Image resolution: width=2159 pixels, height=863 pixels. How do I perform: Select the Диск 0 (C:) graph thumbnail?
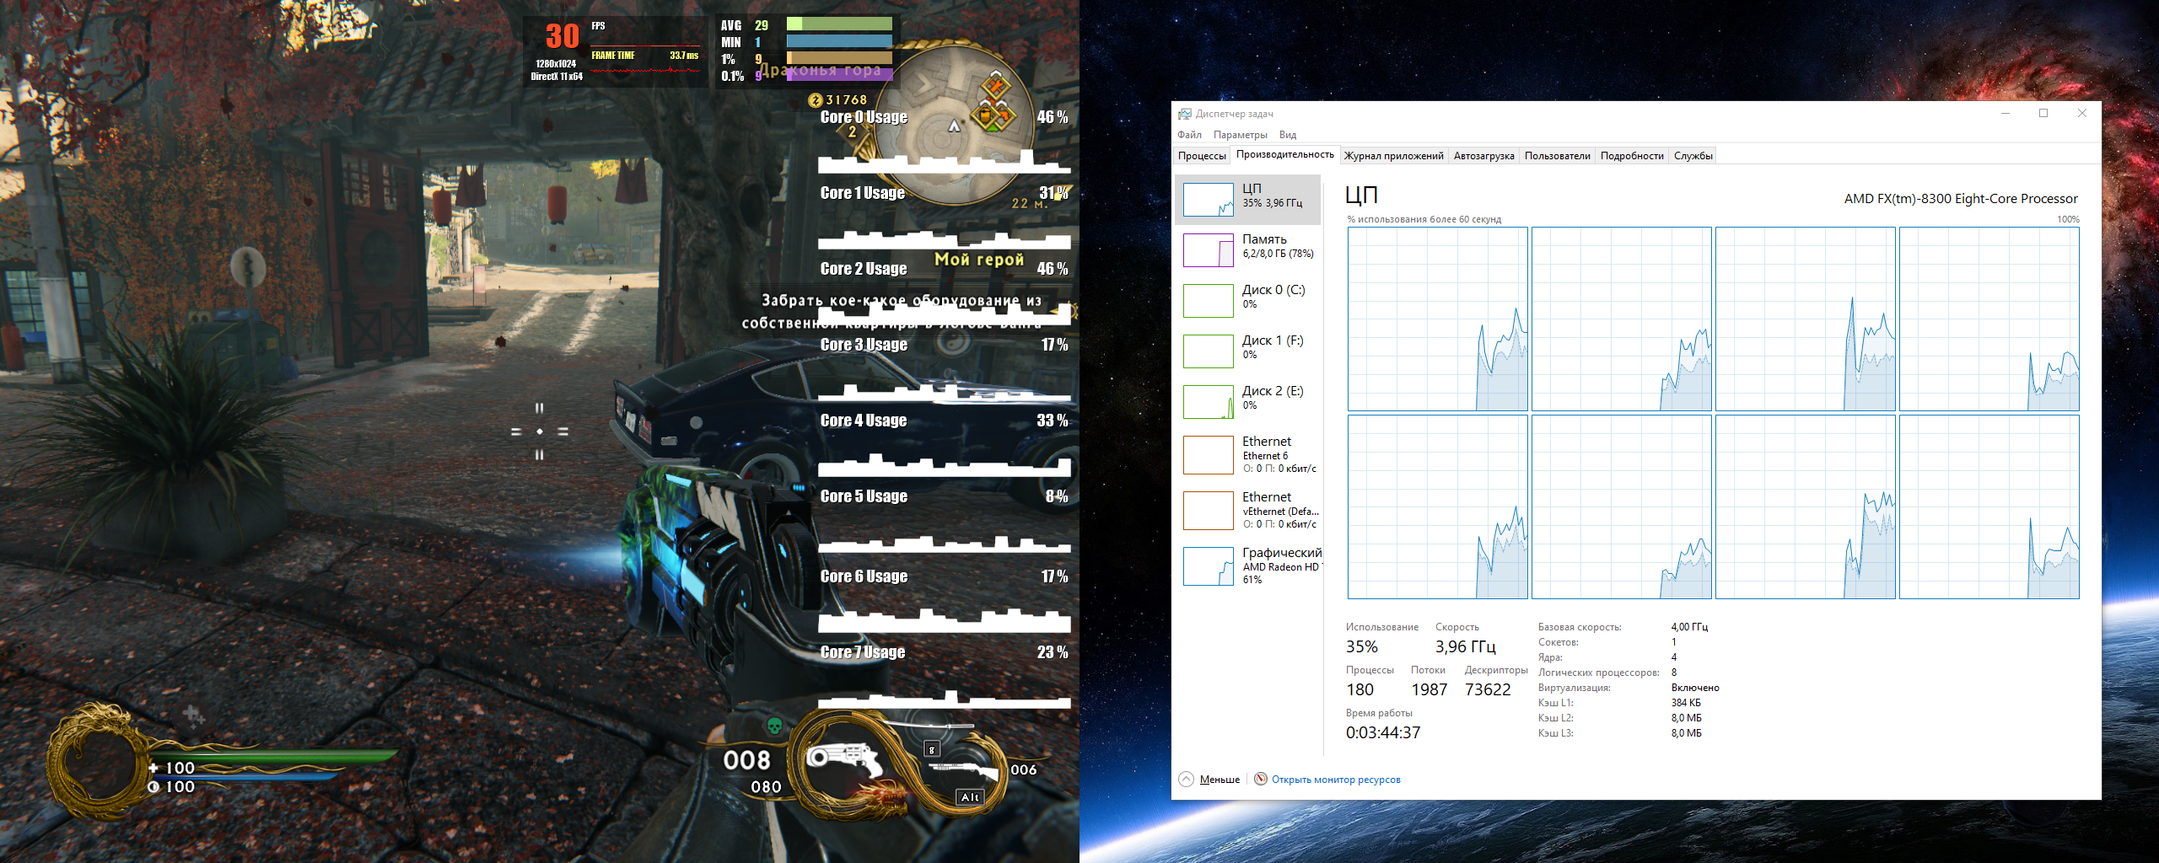pos(1209,301)
